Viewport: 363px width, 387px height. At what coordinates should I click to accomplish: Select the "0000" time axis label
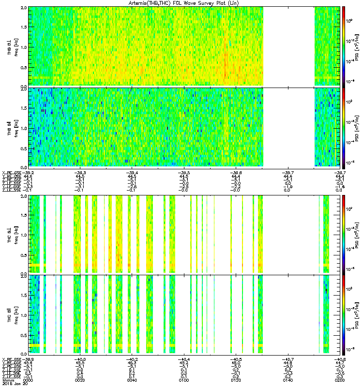click(28, 380)
